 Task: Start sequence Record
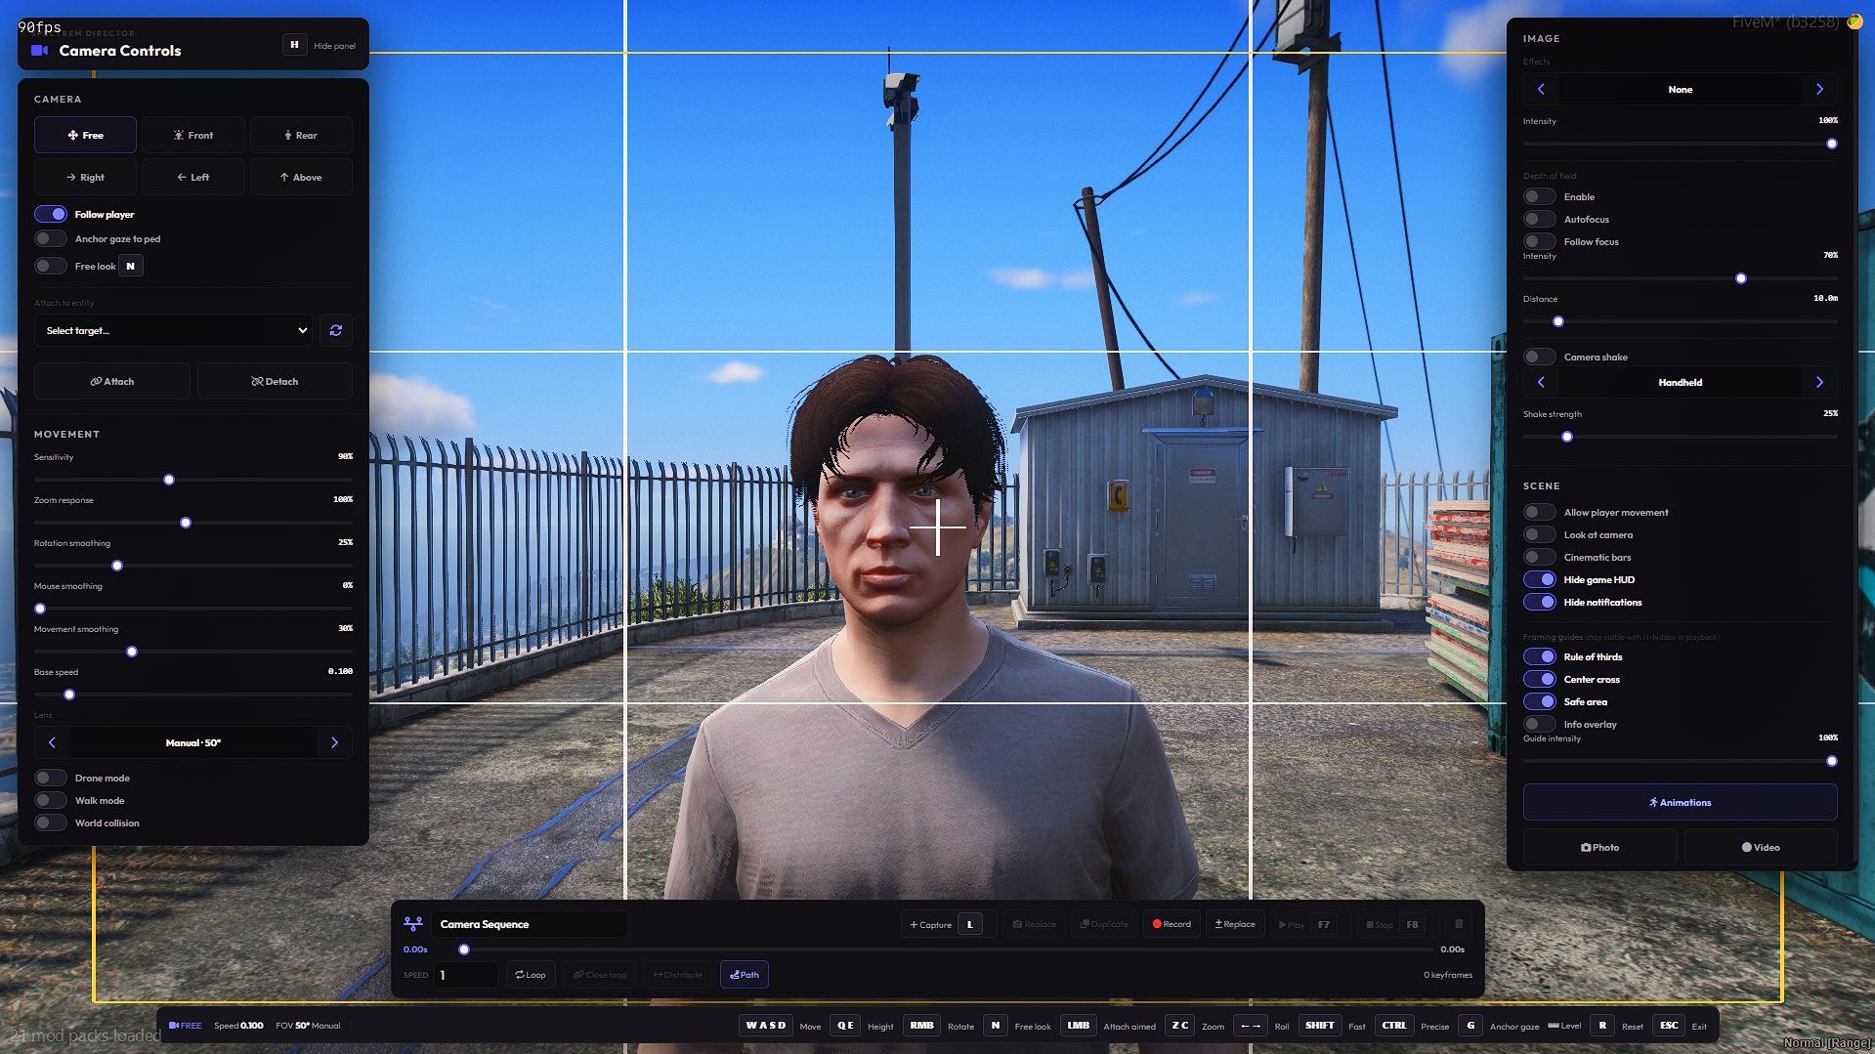click(1172, 924)
